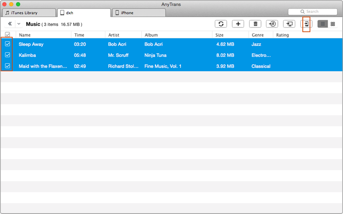Toggle the select-all checkbox in header
This screenshot has height=214, width=343.
click(x=7, y=35)
